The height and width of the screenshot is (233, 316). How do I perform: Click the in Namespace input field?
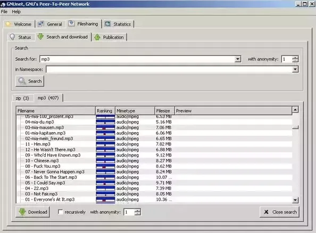coord(169,70)
